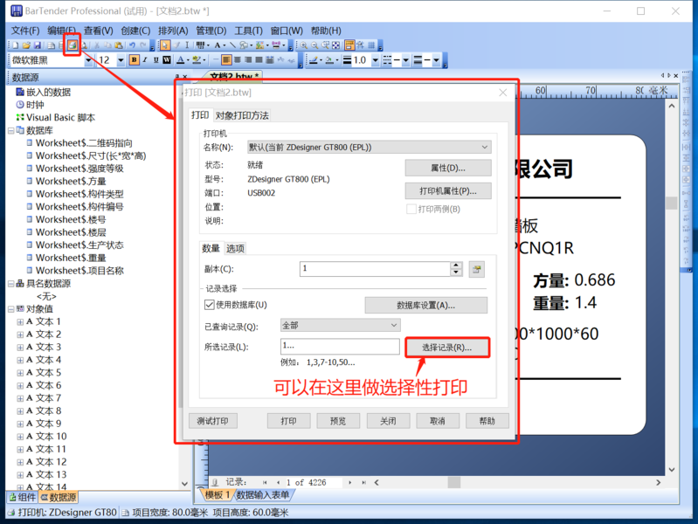
Task: Click align left text icon
Action: [x=226, y=60]
